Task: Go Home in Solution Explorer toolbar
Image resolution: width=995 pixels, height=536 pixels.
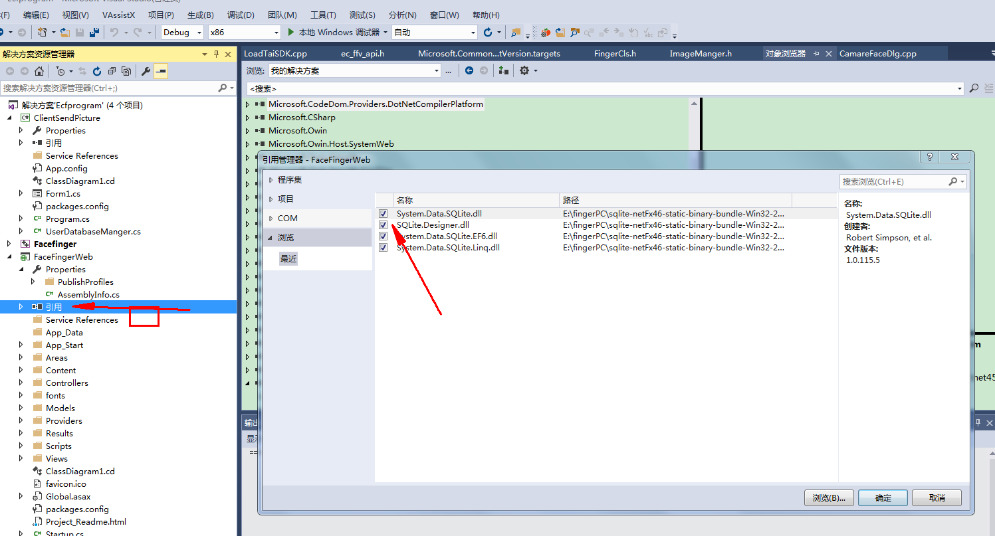Action: point(39,71)
